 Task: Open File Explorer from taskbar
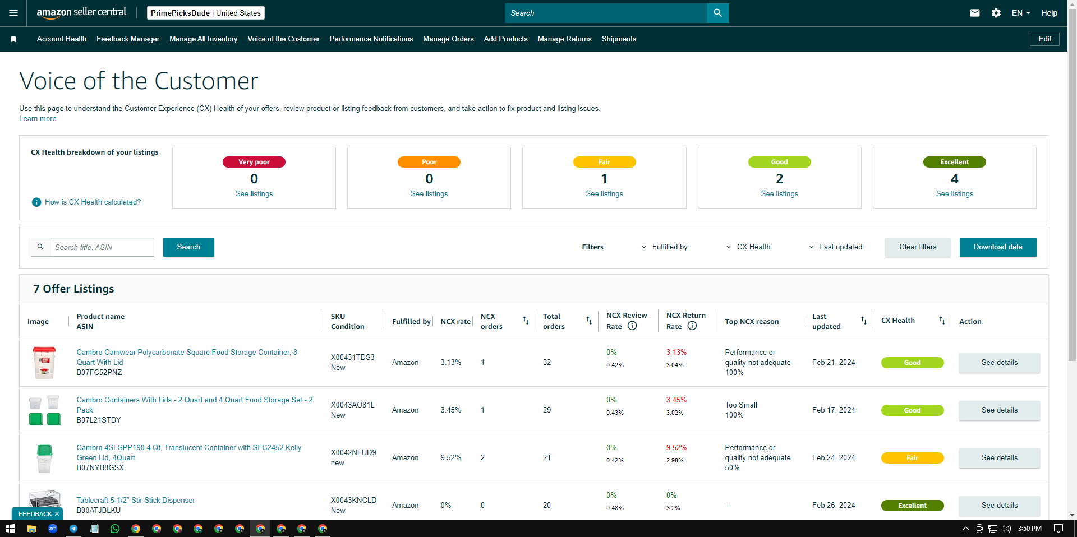pyautogui.click(x=32, y=529)
